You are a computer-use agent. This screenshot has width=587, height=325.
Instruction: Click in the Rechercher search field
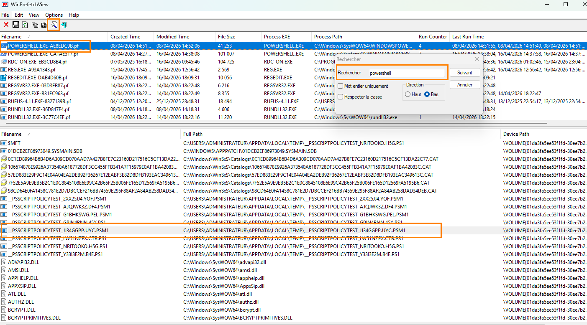point(406,73)
